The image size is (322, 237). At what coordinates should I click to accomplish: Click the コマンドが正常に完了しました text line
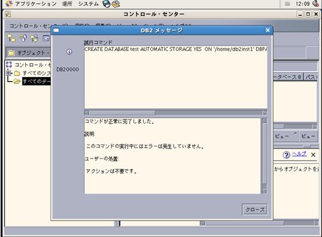tap(120, 122)
